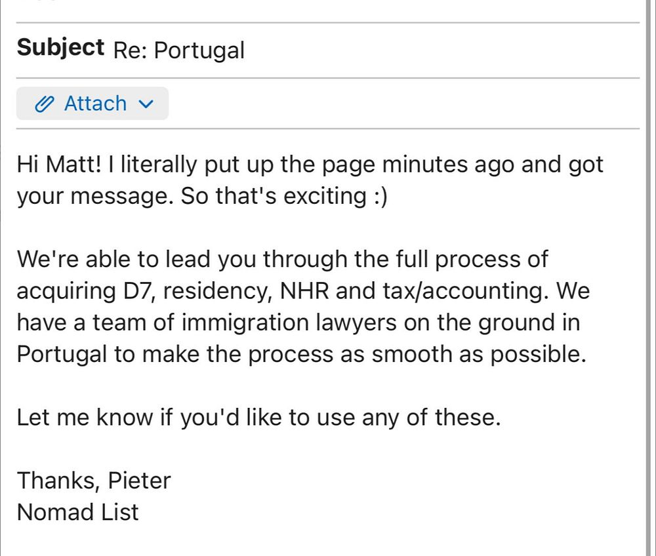Expand the Attach dropdown chevron
Image resolution: width=656 pixels, height=556 pixels.
pos(147,104)
